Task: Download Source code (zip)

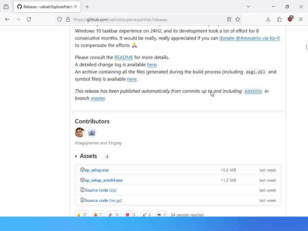Action: coord(100,190)
